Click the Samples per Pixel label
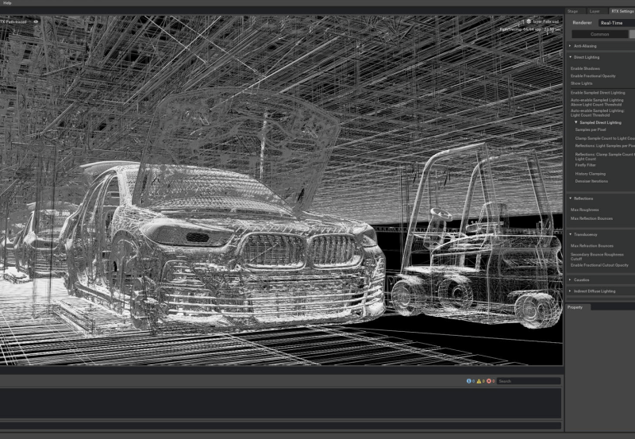635x439 pixels. point(591,130)
